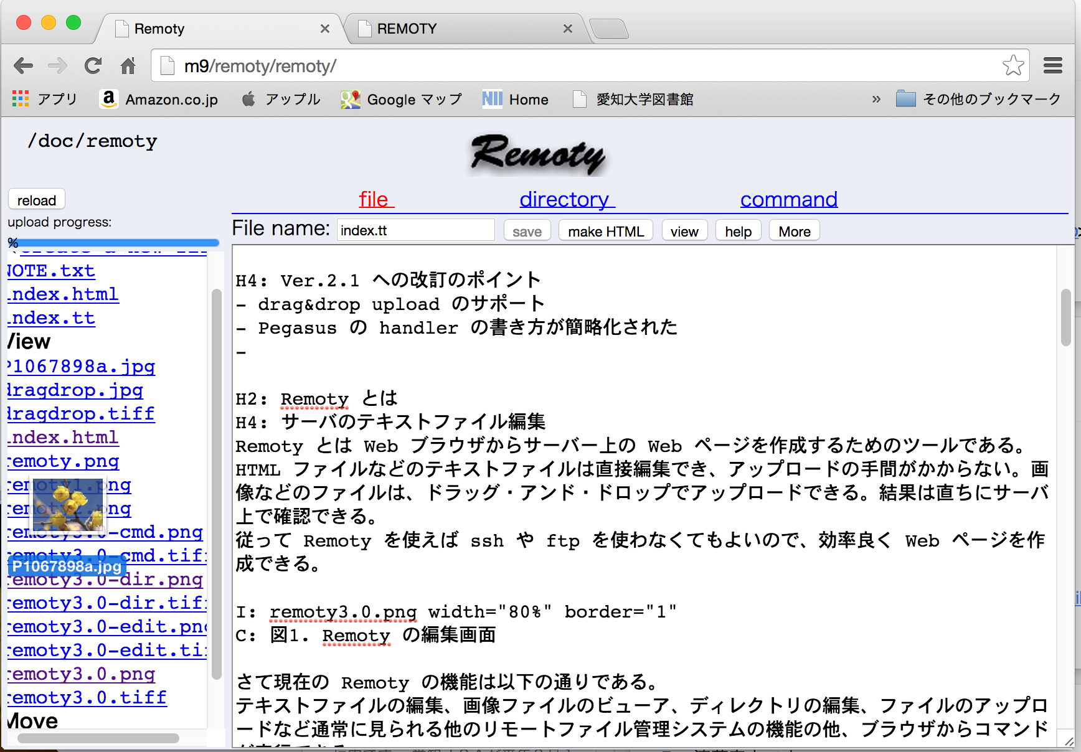Bookmark this page with the star icon
The image size is (1081, 752).
[1013, 65]
